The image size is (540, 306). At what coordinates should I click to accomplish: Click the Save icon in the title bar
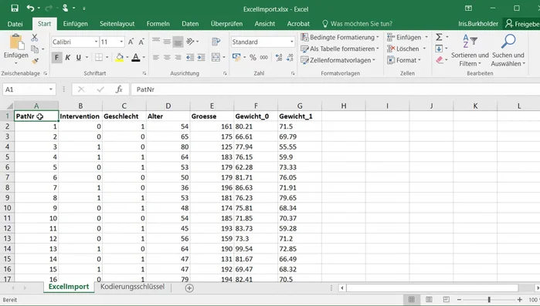(15, 8)
